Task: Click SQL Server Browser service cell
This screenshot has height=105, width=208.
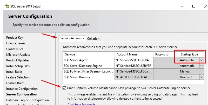Action: [x=89, y=77]
